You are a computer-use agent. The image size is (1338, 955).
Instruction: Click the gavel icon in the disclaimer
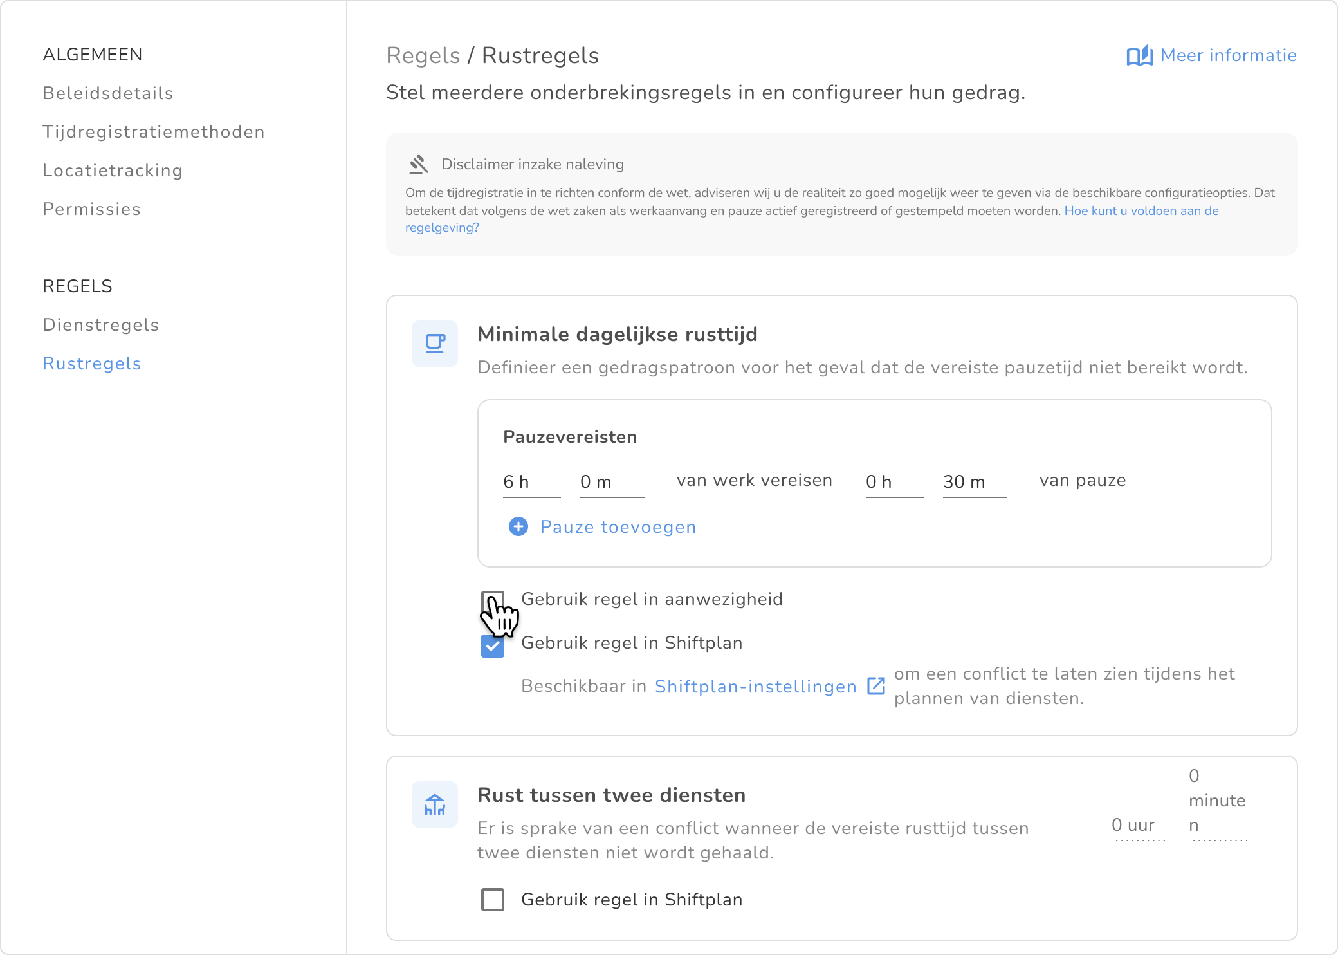tap(419, 165)
